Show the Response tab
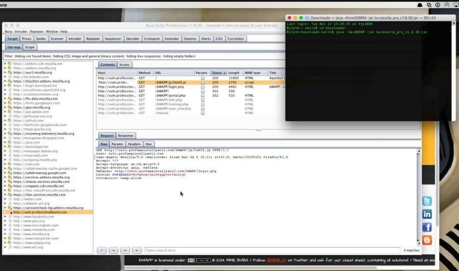459x271 pixels. [x=125, y=135]
